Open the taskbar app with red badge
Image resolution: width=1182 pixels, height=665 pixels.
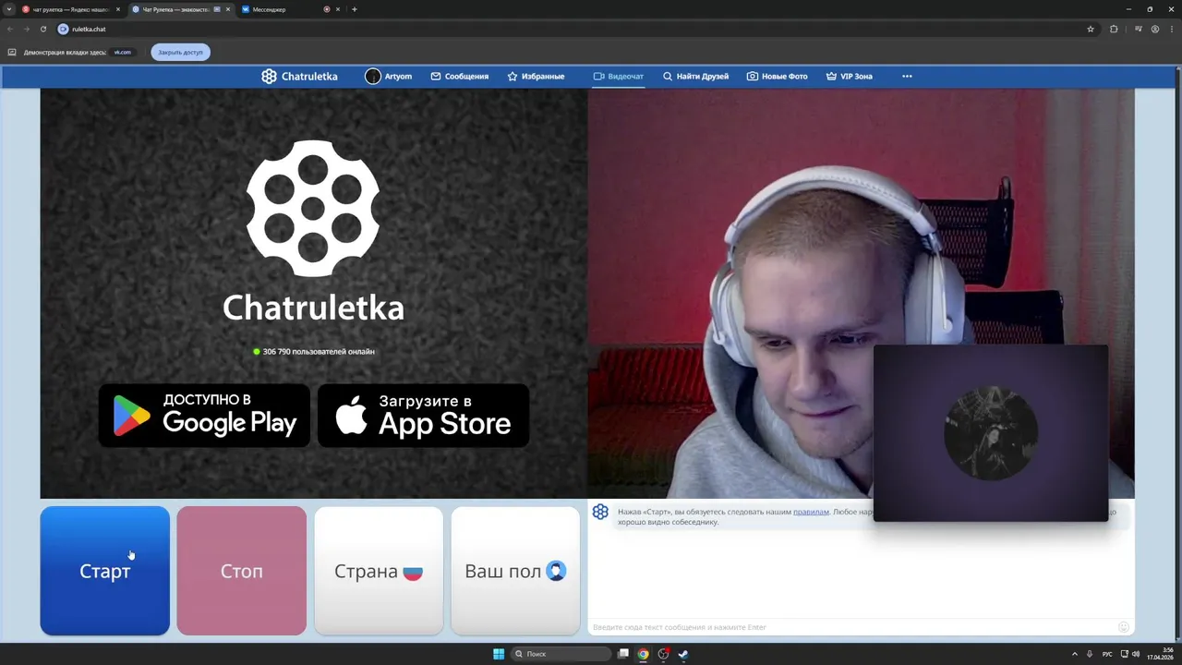(663, 654)
